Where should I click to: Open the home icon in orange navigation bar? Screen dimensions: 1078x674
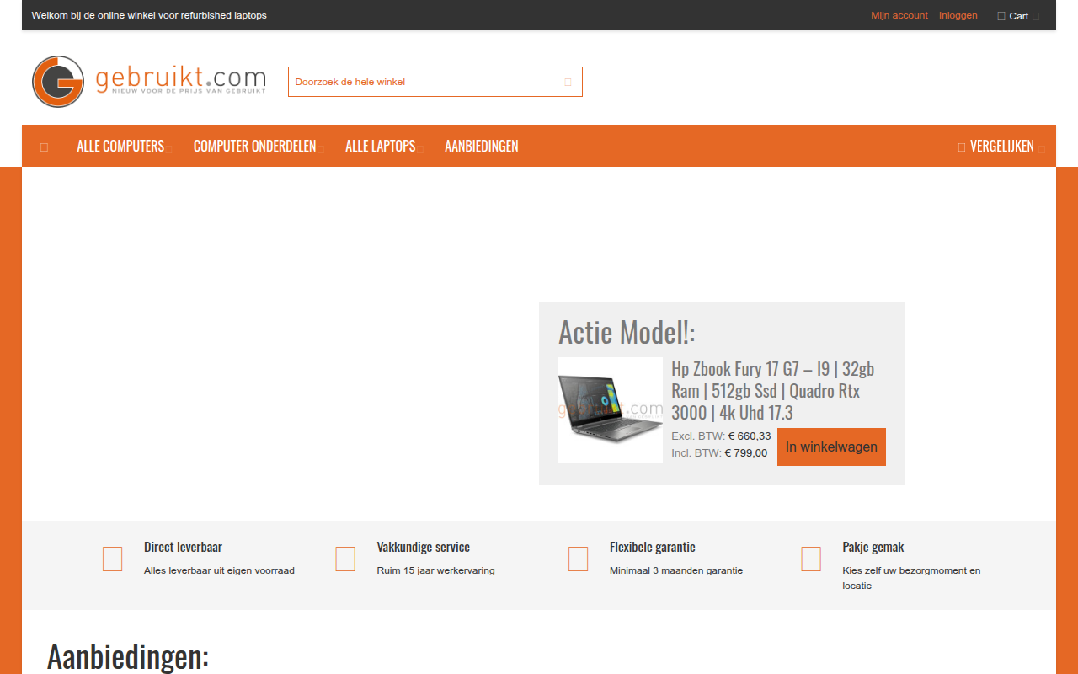(x=44, y=147)
